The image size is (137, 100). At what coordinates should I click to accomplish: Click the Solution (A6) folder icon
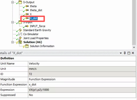(x=20, y=42)
